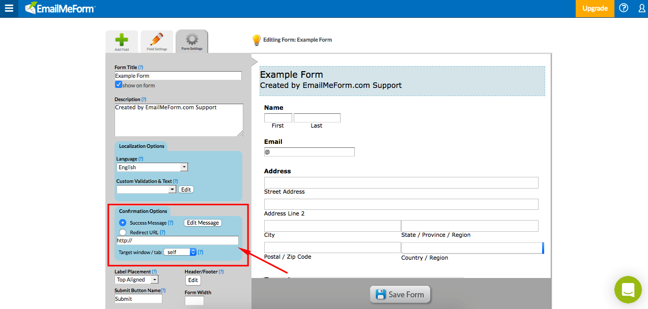Click the Success Message help link
Viewport: 648px width, 309px height.
point(171,223)
